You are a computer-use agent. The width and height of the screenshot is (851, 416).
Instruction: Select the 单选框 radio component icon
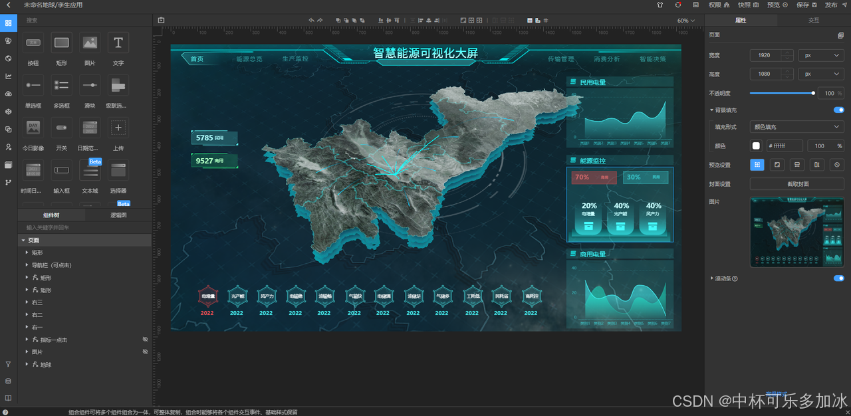[33, 85]
